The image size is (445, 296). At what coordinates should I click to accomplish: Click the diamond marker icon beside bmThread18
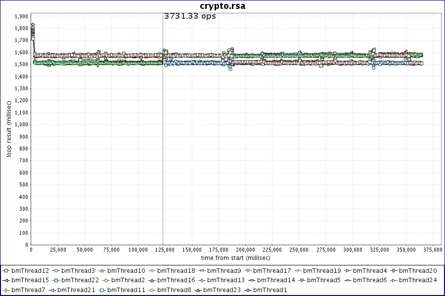click(x=152, y=271)
